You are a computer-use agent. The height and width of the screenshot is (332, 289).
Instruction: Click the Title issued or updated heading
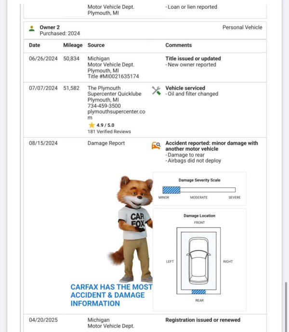point(193,59)
